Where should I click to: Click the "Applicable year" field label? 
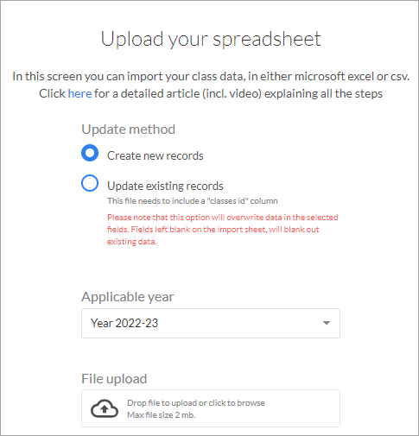[x=128, y=297]
